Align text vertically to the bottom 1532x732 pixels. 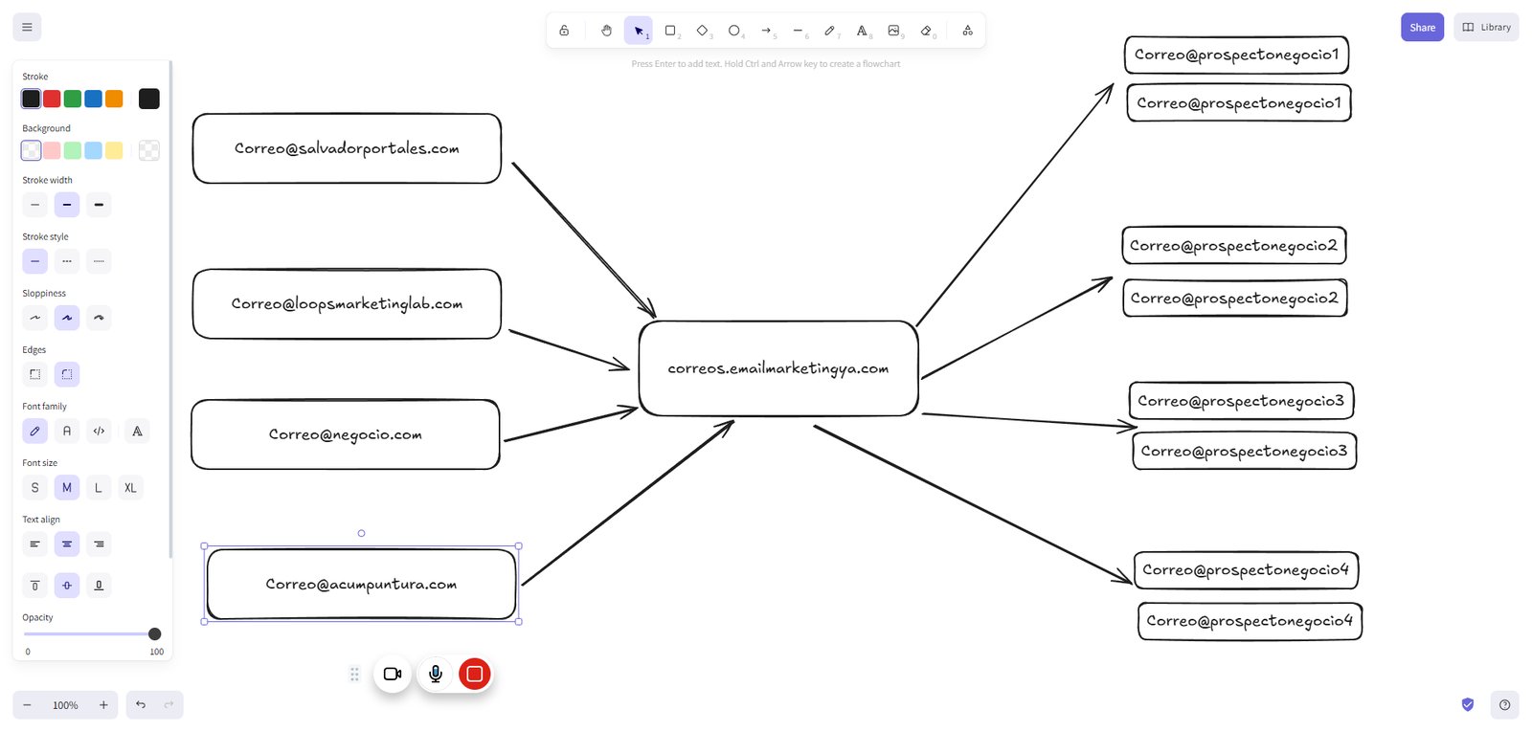99,586
